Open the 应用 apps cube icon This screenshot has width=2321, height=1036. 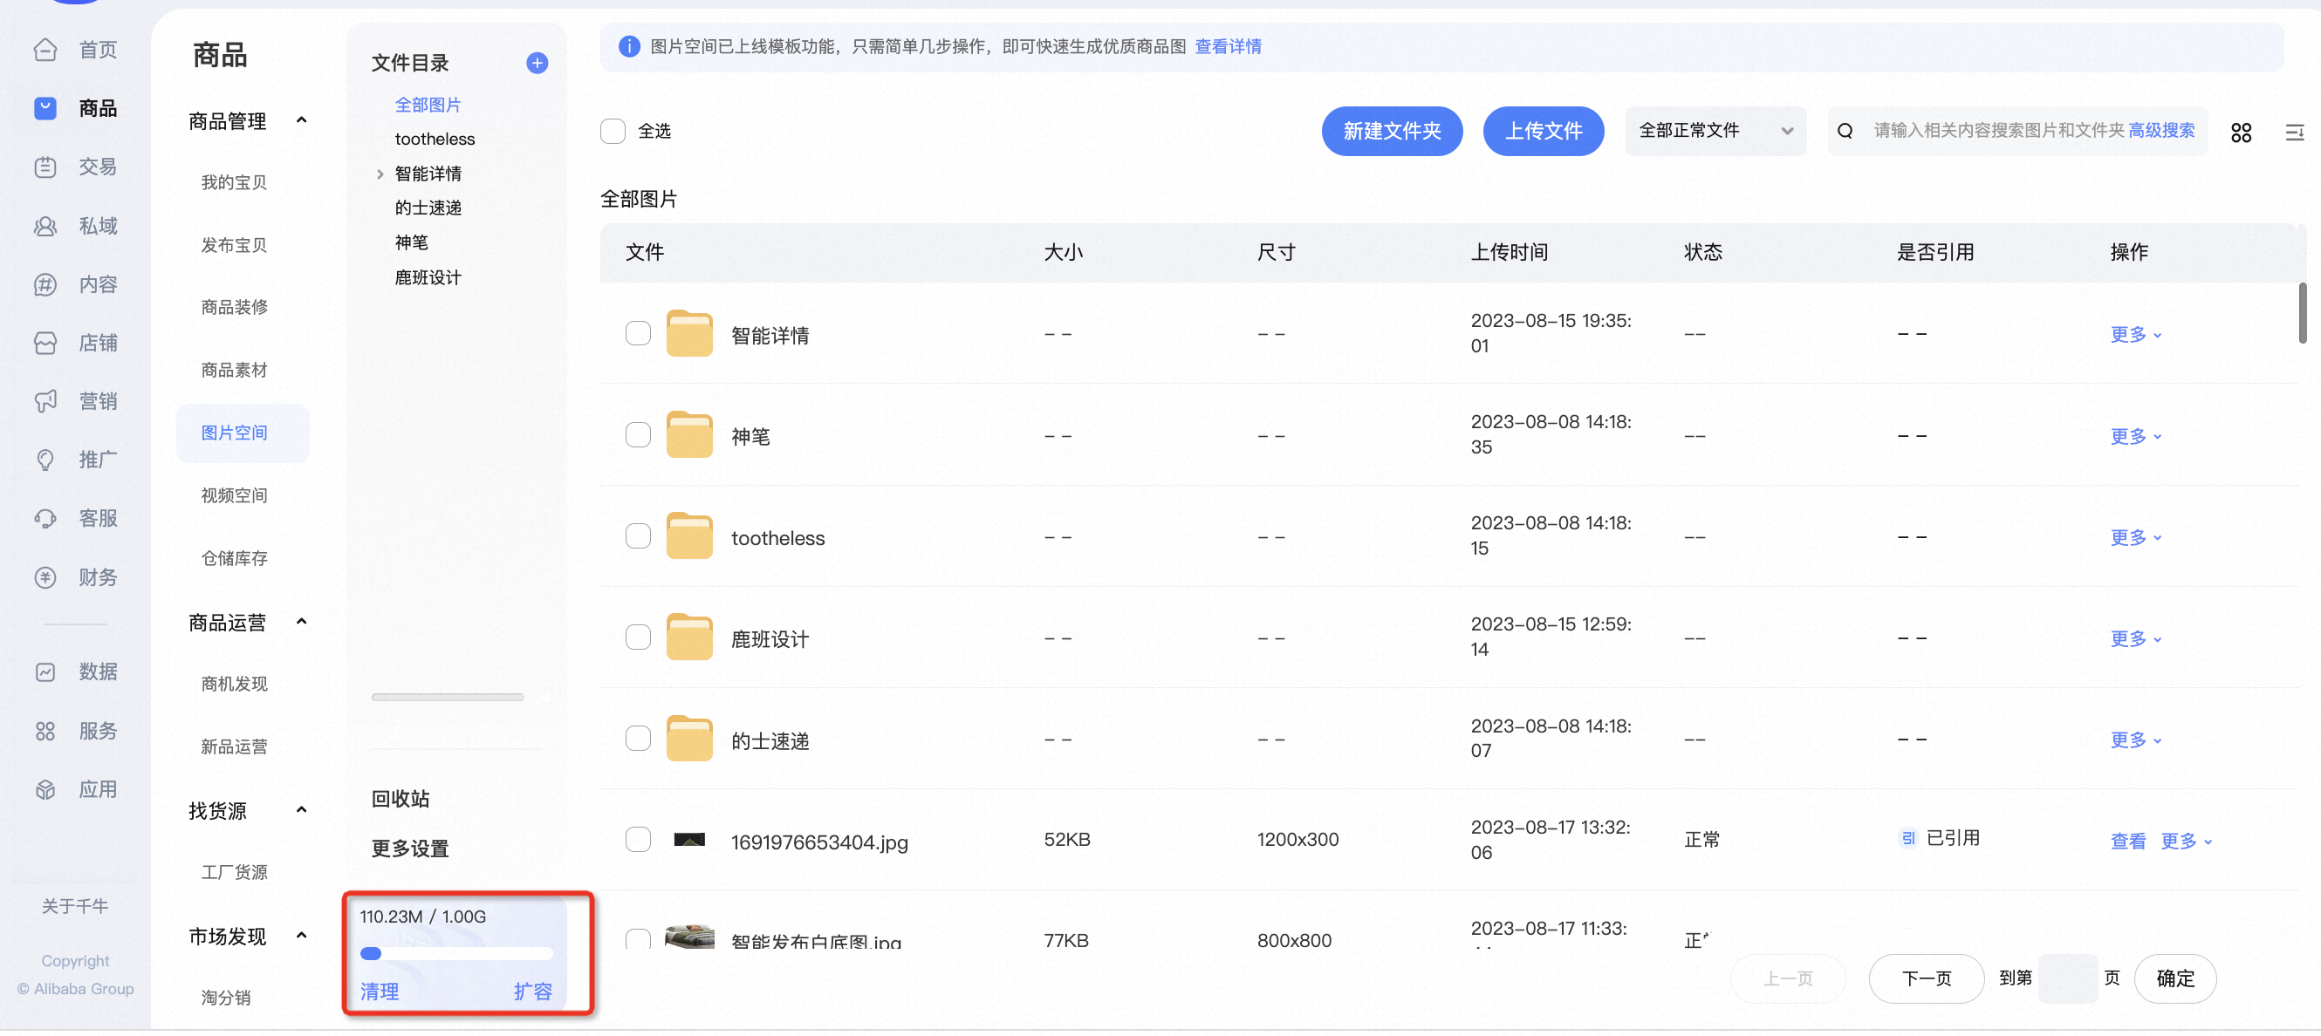click(45, 790)
